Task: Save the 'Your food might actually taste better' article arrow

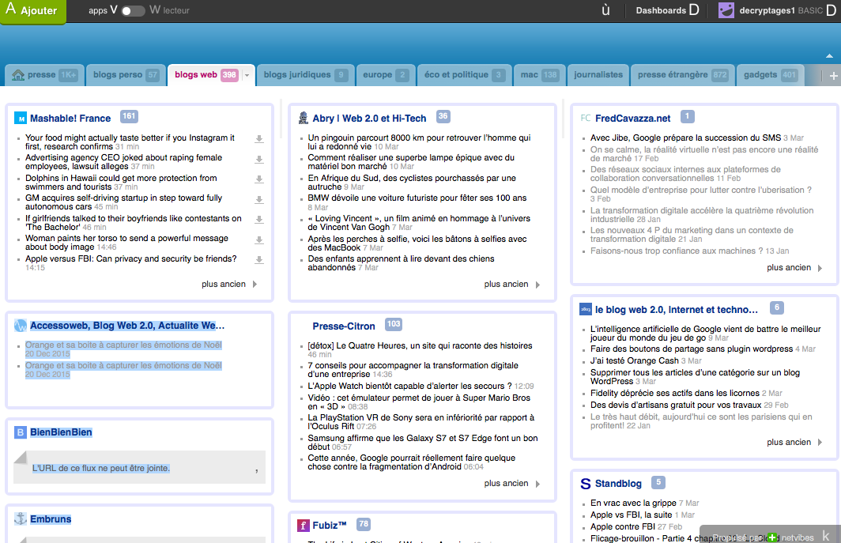Action: [x=259, y=139]
